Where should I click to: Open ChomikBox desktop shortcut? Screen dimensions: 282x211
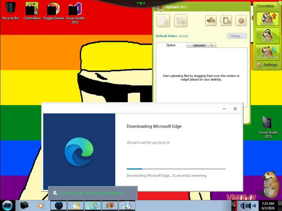(x=32, y=11)
